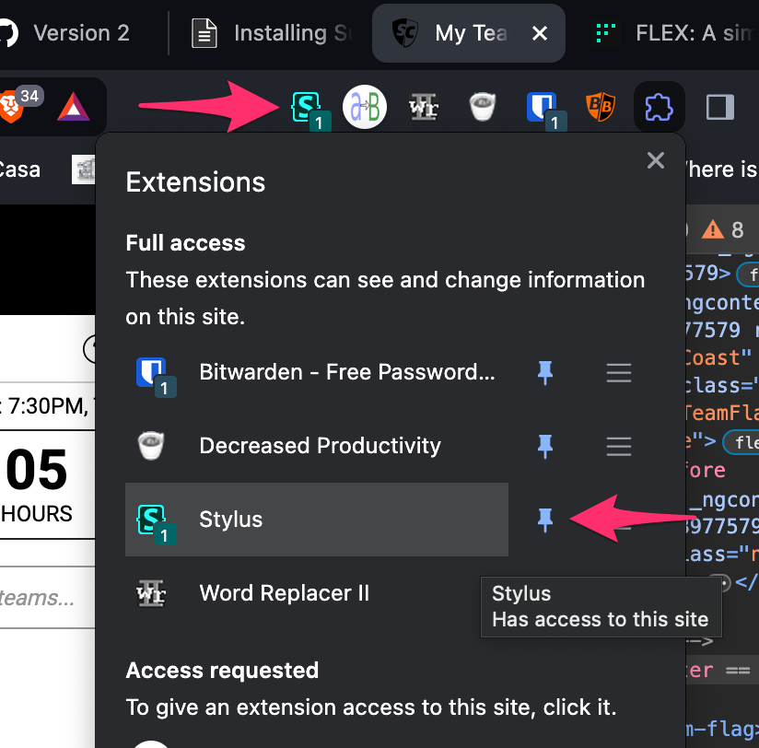Viewport: 759px width, 748px height.
Task: Open Decreased Productivity more-options menu
Action: 619,447
